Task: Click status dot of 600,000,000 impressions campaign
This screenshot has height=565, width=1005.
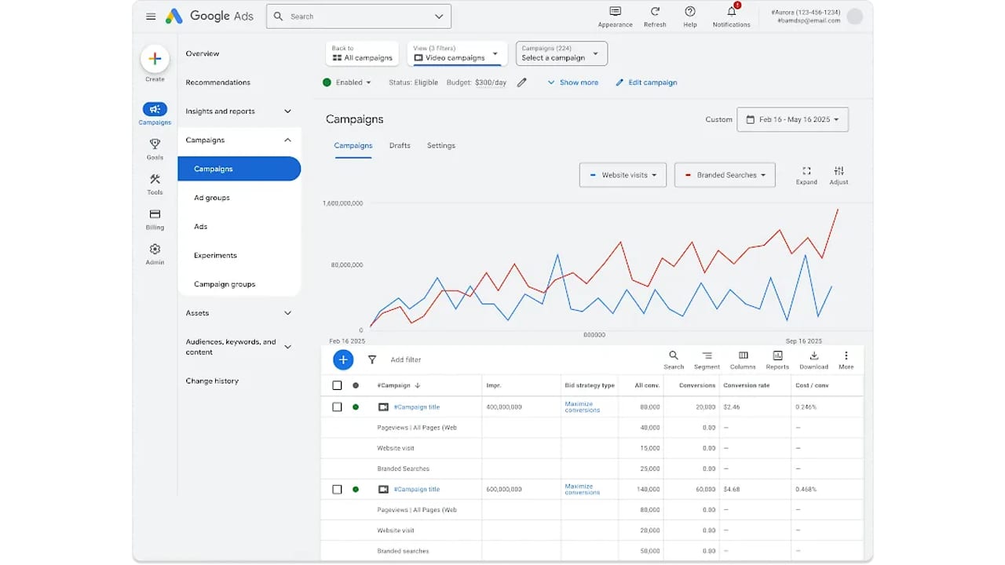Action: 356,489
